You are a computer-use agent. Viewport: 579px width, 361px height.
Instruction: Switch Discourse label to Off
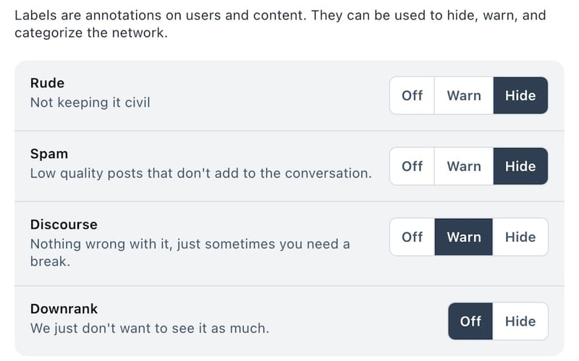point(412,237)
